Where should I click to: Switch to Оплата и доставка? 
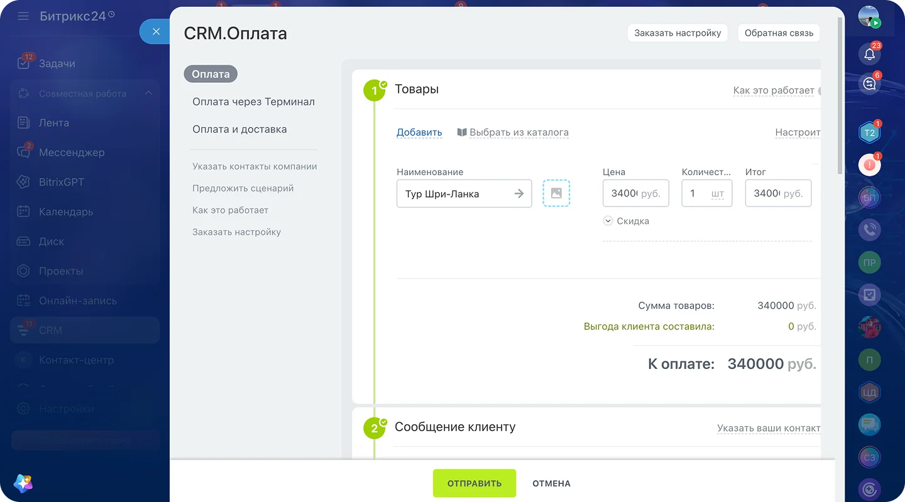point(239,129)
